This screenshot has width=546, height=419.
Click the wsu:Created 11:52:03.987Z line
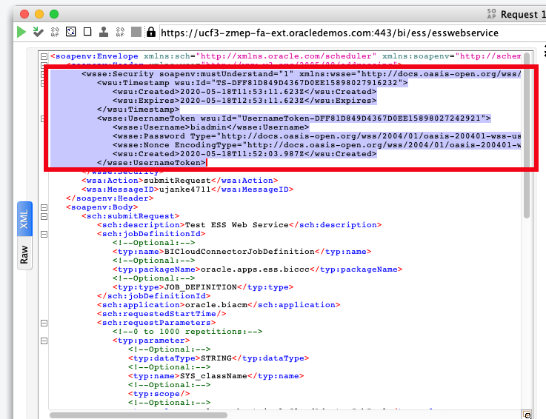click(244, 154)
